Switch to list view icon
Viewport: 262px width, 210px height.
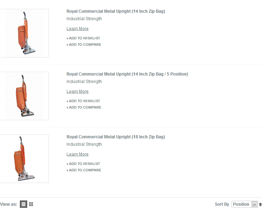24,204
